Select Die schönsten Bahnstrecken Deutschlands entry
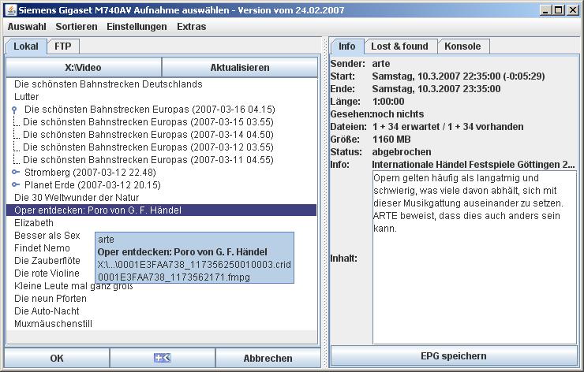The image size is (584, 372). (108, 84)
